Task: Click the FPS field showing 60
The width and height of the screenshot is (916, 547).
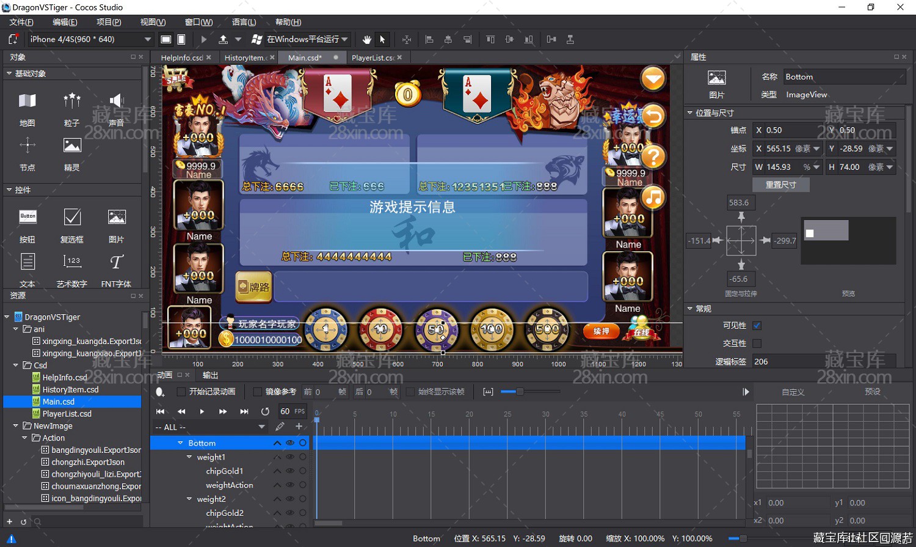Action: [x=293, y=411]
